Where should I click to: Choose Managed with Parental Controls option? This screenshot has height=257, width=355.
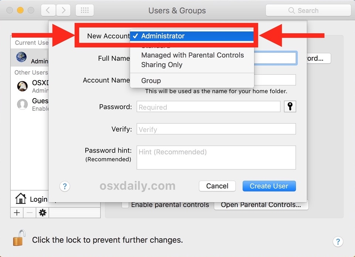pyautogui.click(x=192, y=55)
